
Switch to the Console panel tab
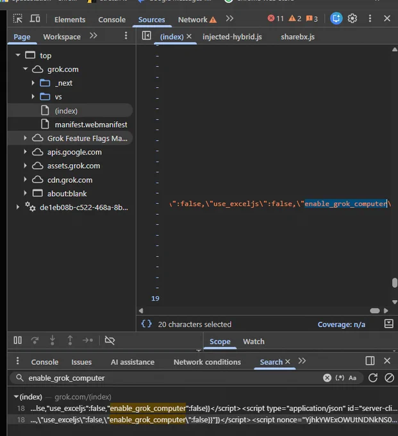pyautogui.click(x=112, y=20)
